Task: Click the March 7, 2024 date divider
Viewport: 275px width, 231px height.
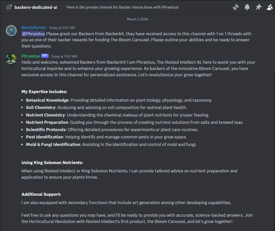Action: [x=137, y=19]
